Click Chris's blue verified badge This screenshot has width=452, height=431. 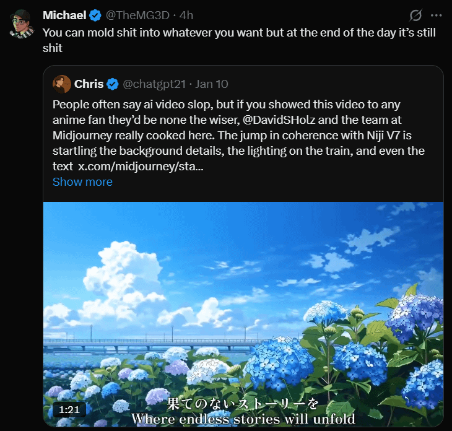pyautogui.click(x=113, y=84)
